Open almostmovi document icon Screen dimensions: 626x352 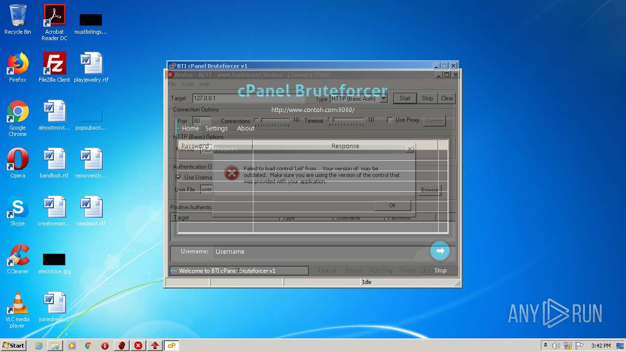(x=54, y=115)
